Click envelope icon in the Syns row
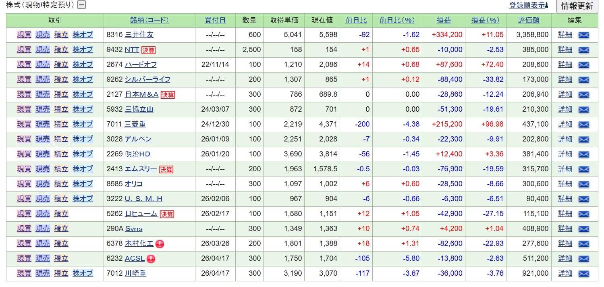 (583, 229)
